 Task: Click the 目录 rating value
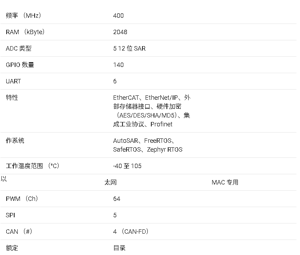click(119, 248)
